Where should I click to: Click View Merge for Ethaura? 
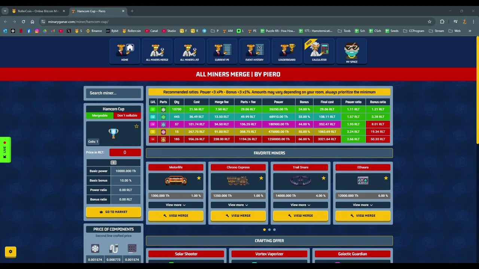coord(363,216)
